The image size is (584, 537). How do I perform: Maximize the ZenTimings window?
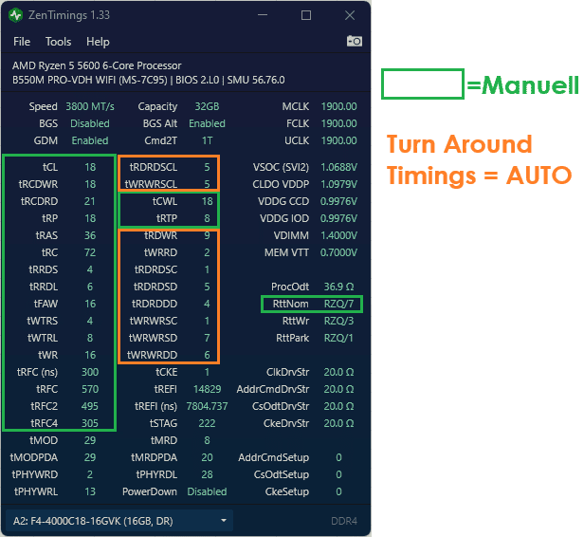click(x=306, y=15)
